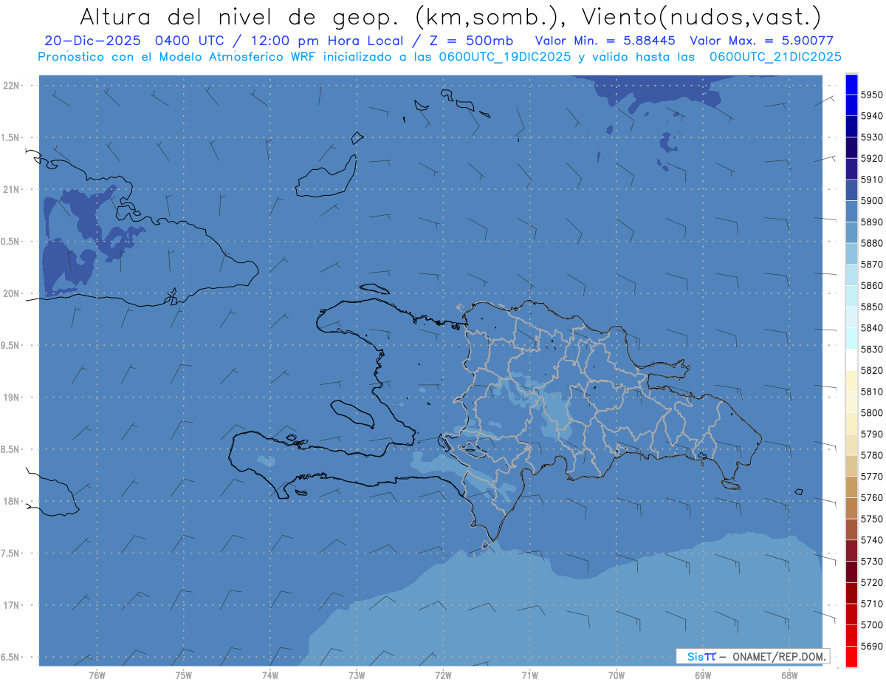Click color bar segment between 5860 and 5870
886x685 pixels.
pos(851,275)
